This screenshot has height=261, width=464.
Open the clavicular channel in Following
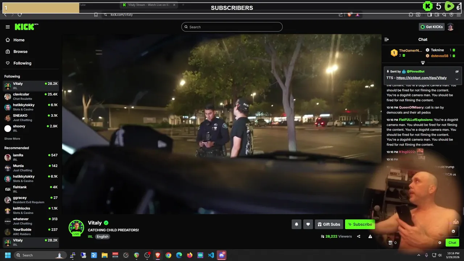pyautogui.click(x=31, y=96)
